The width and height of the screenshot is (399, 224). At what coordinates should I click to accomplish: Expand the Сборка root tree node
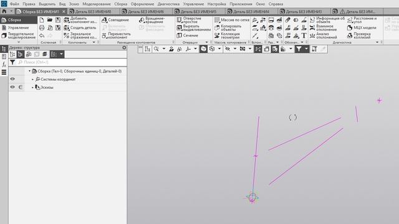coord(29,71)
